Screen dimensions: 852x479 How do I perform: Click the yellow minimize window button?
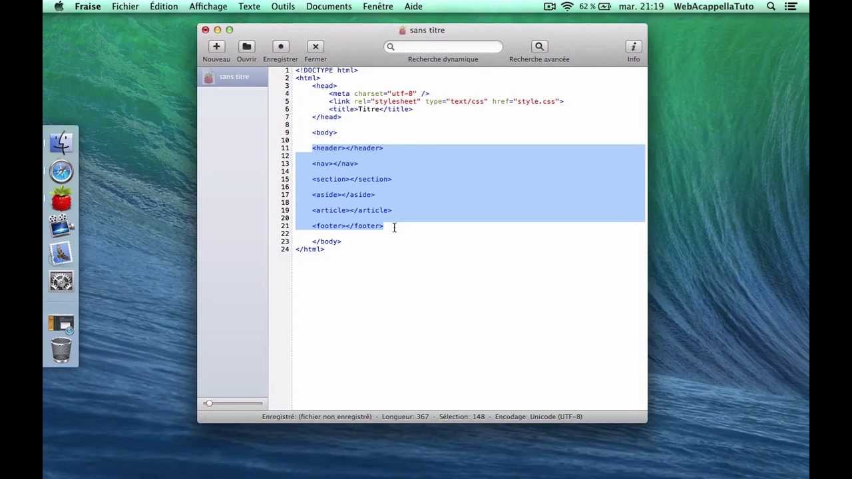[x=218, y=30]
